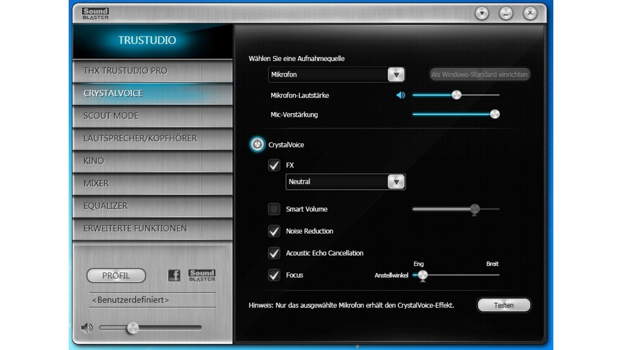
Task: Click the Mic-Verstärkung slider handle
Action: click(495, 114)
